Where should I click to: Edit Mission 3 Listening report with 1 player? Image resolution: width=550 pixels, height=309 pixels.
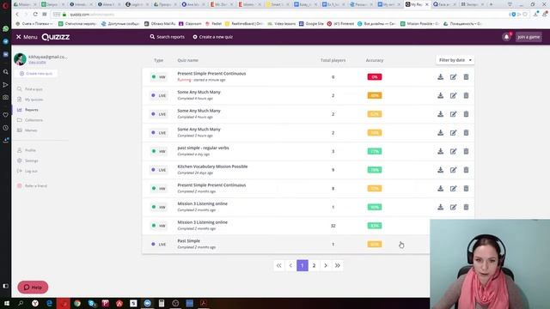coord(453,207)
